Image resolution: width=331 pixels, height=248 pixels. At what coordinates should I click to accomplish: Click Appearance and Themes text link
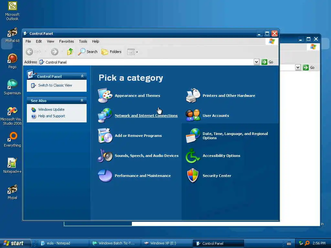(137, 96)
